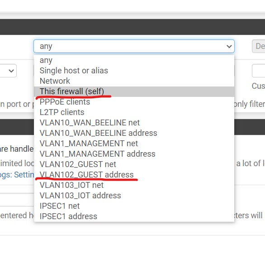Choose 'Single host or alias' option

coord(134,71)
